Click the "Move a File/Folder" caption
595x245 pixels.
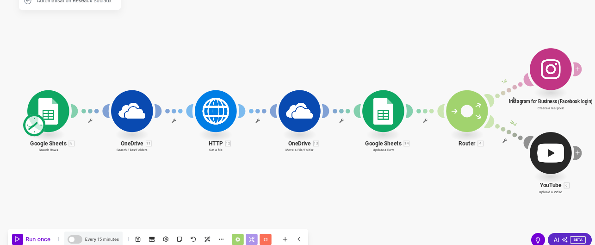point(299,150)
